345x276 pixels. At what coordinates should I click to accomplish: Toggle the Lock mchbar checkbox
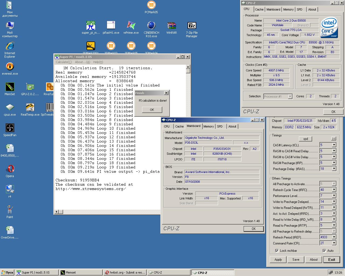(x=277, y=251)
